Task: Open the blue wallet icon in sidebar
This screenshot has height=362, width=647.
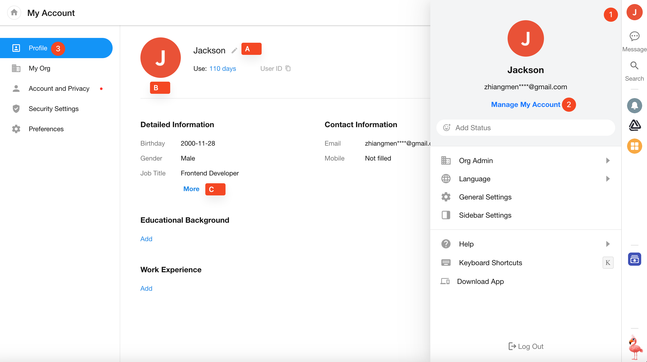Action: click(634, 259)
